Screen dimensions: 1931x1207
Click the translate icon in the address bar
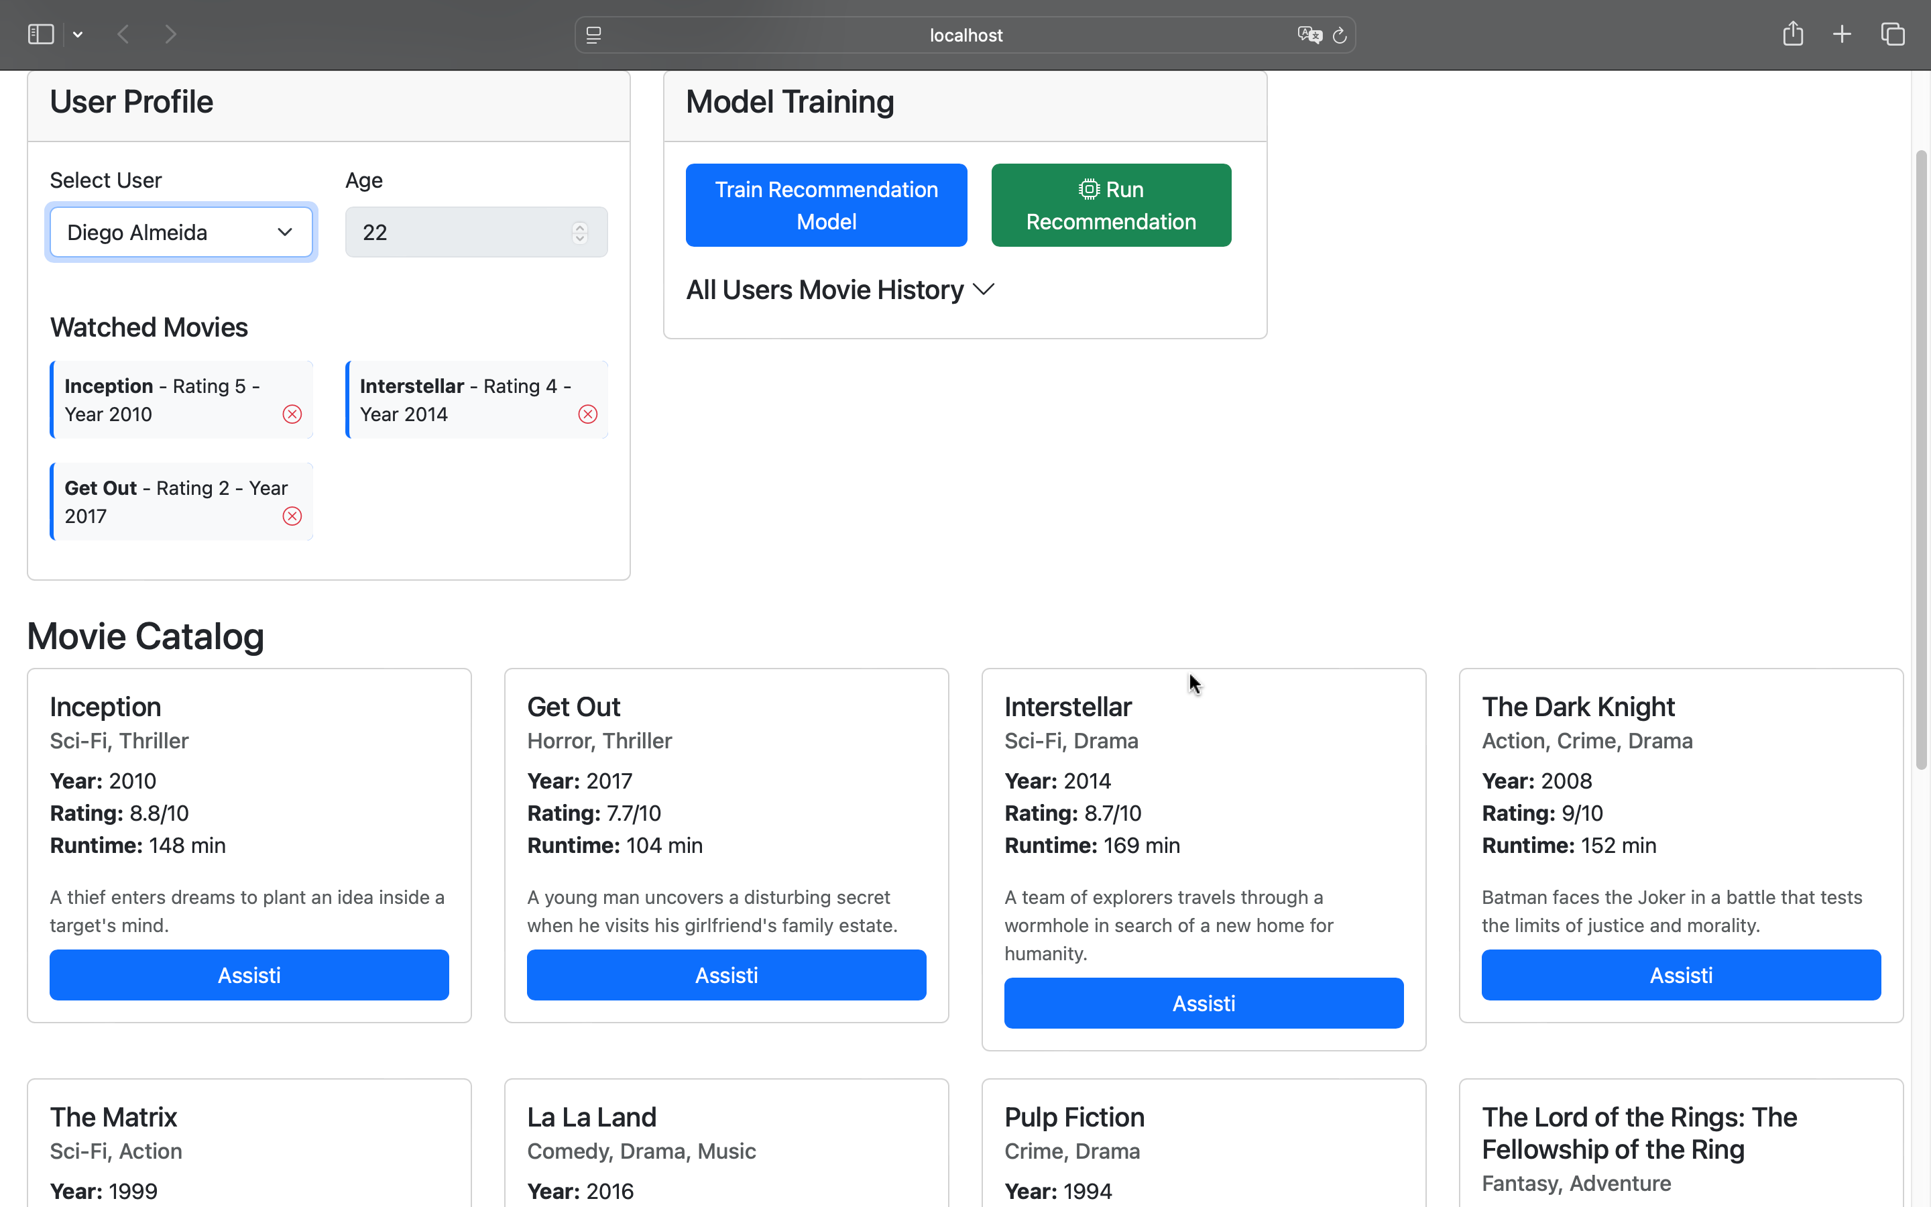pyautogui.click(x=1309, y=35)
